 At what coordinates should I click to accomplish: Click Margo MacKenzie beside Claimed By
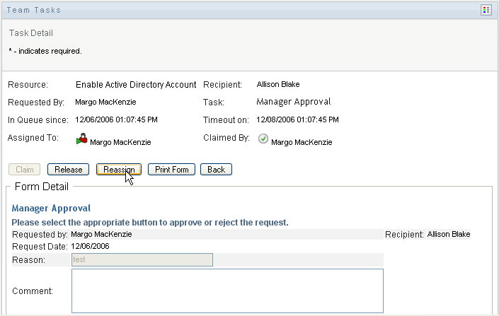coord(302,142)
